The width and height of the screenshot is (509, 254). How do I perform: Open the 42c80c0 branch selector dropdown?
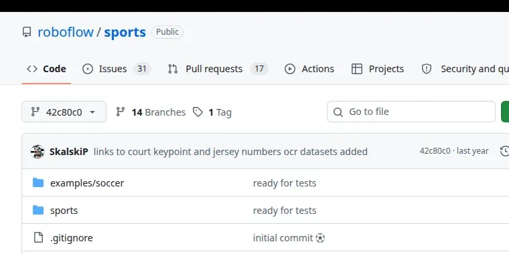click(x=64, y=112)
